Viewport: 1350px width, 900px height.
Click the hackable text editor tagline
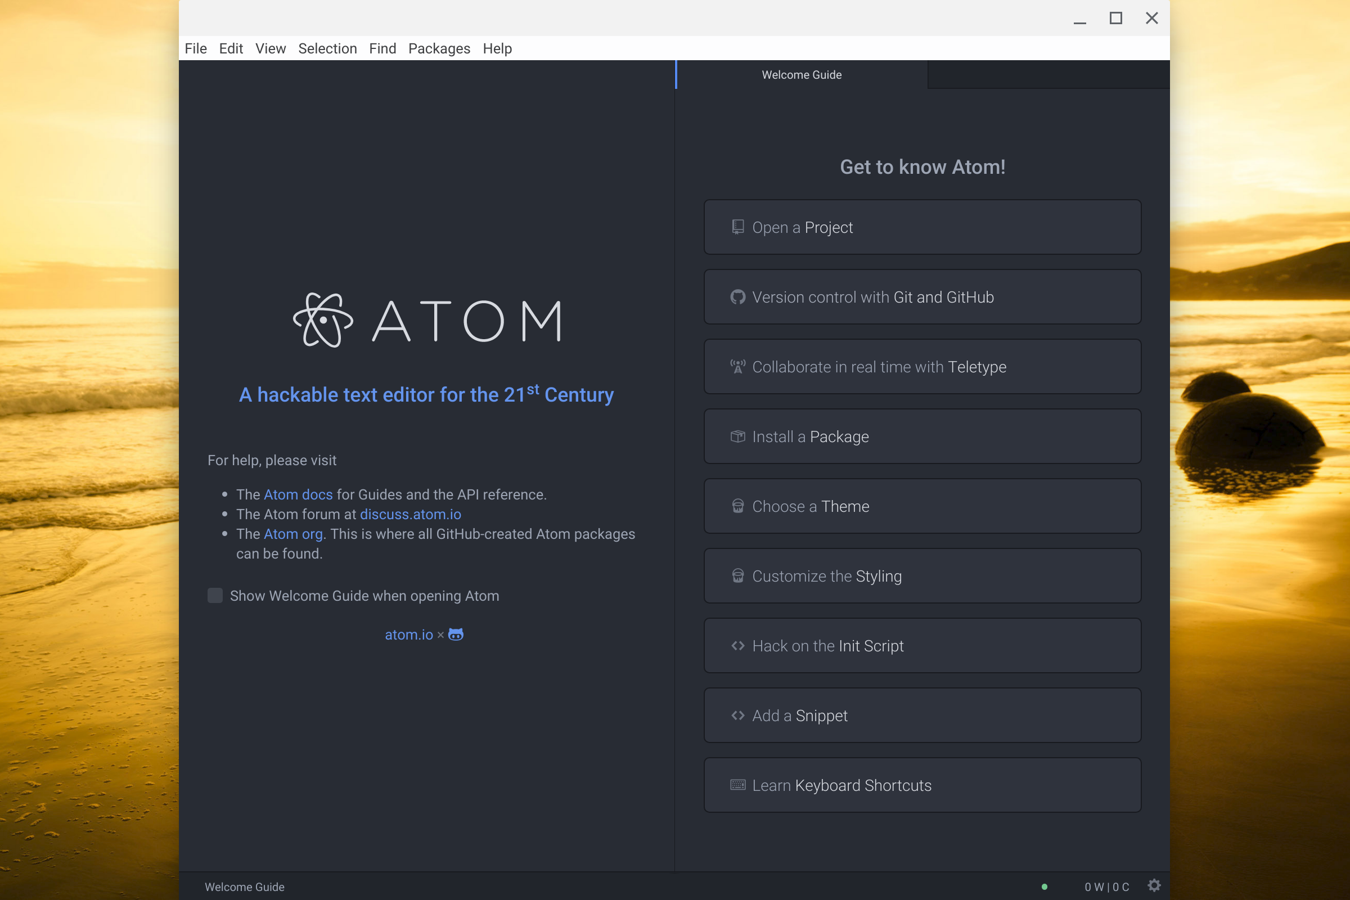pos(426,394)
